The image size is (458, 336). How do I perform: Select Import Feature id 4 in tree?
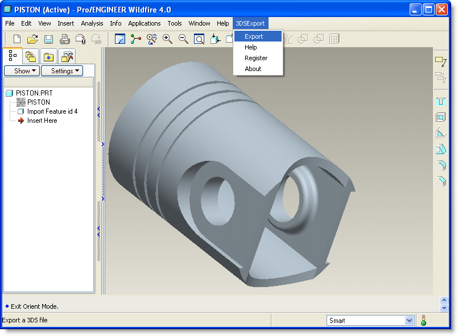52,111
